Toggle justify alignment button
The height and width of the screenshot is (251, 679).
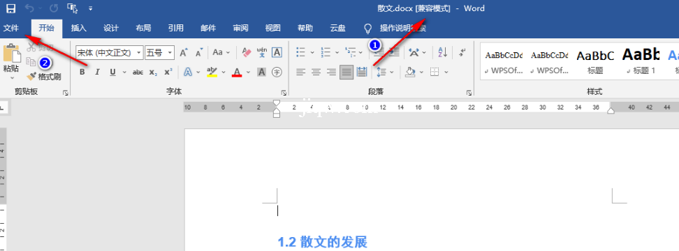pyautogui.click(x=346, y=72)
